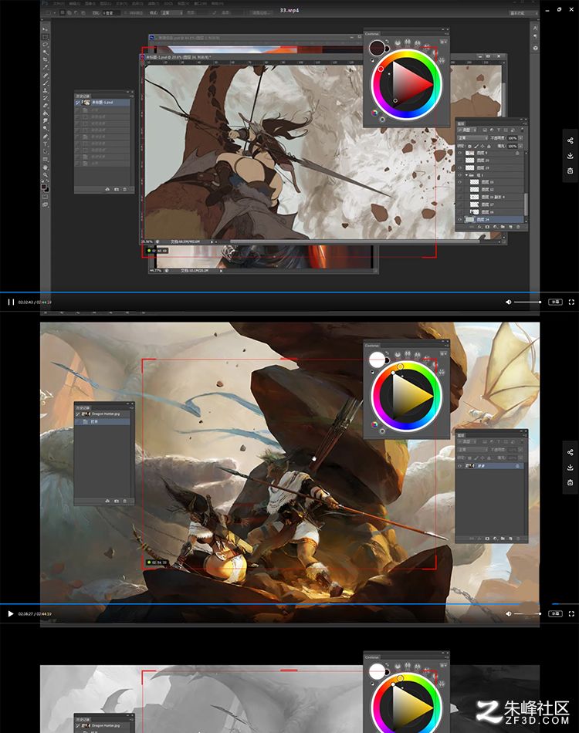The image size is (579, 733).
Task: Collapse 组 1 group triangle
Action: [467, 175]
